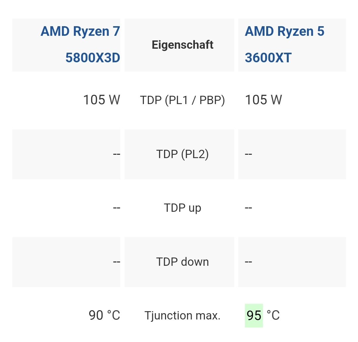
Task: Click the TDP up row label
Action: tap(182, 208)
